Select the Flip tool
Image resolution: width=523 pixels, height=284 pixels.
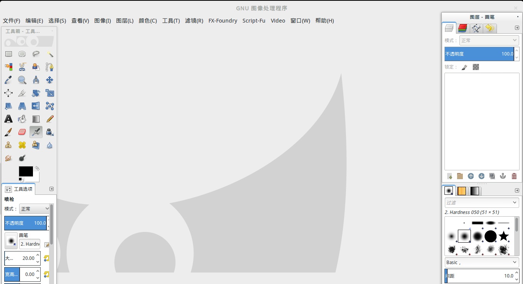click(x=36, y=106)
